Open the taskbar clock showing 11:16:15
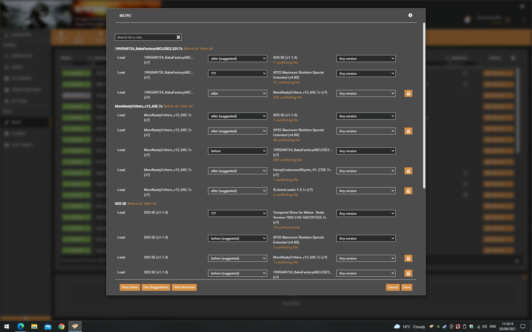Image resolution: width=532 pixels, height=332 pixels. pyautogui.click(x=507, y=326)
